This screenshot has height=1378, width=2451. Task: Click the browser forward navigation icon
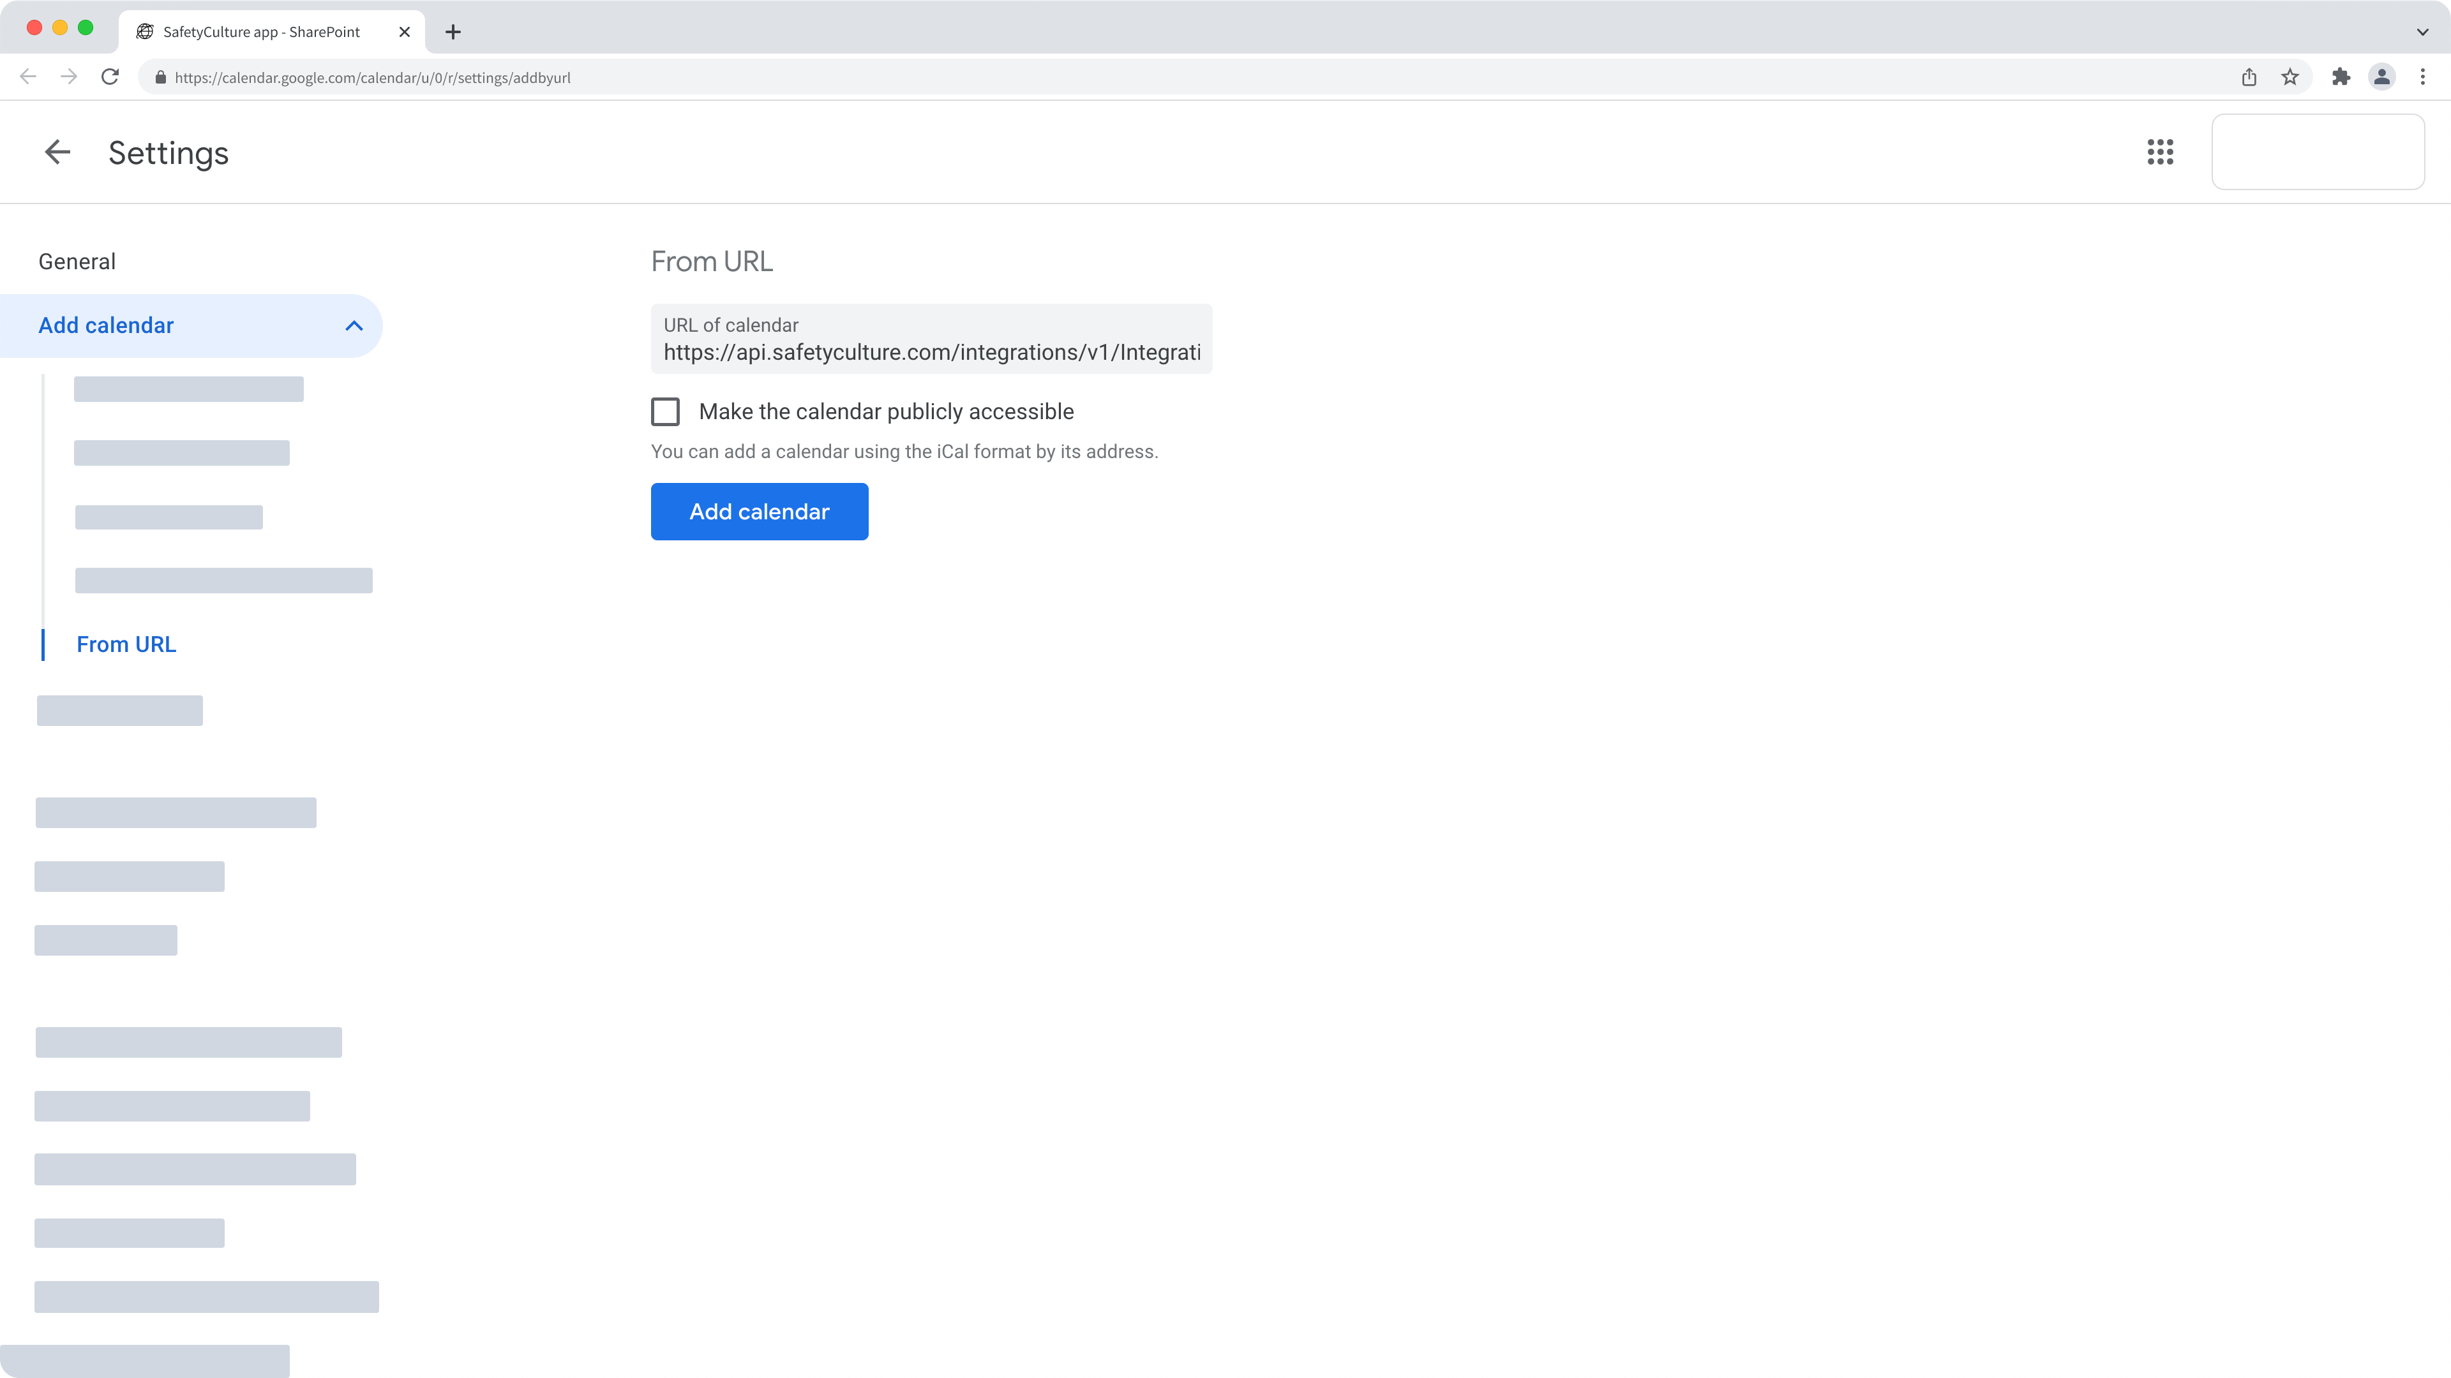(x=68, y=77)
